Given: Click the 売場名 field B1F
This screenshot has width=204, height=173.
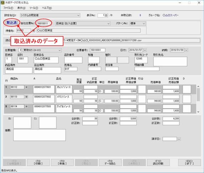Looking at the screenshot, I should (71, 69).
